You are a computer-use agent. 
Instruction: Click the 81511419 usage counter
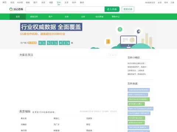tap(54, 43)
